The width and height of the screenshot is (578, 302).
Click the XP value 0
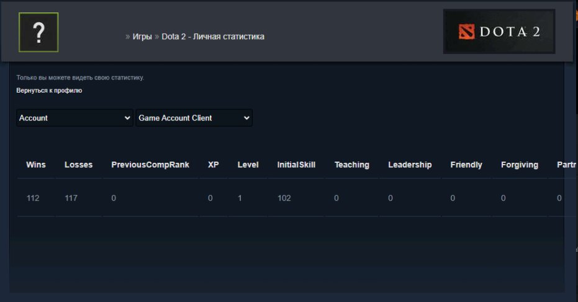click(210, 198)
